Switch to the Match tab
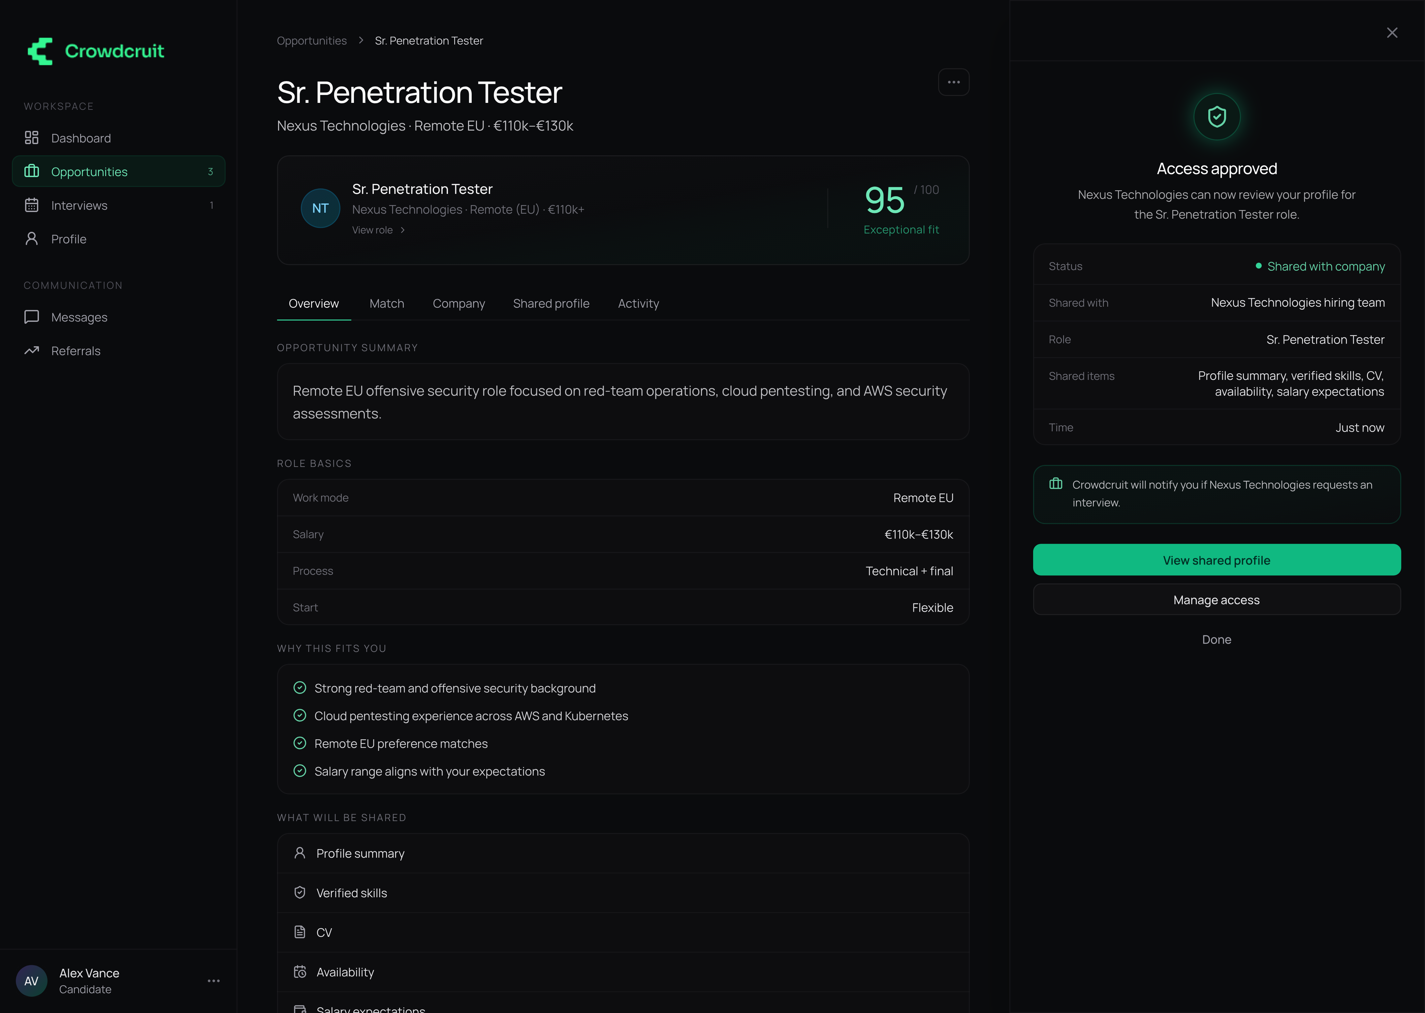Screen dimensions: 1425x1013 click(x=387, y=304)
